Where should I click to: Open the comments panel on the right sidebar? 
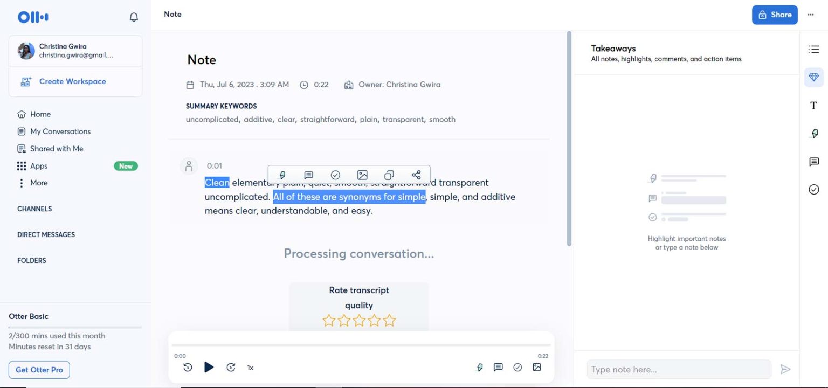[813, 161]
